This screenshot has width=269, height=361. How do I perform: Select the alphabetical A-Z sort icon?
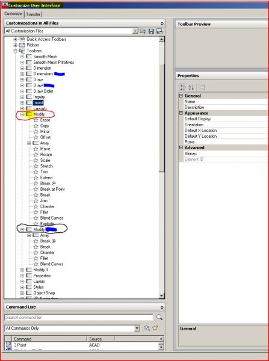pos(191,87)
